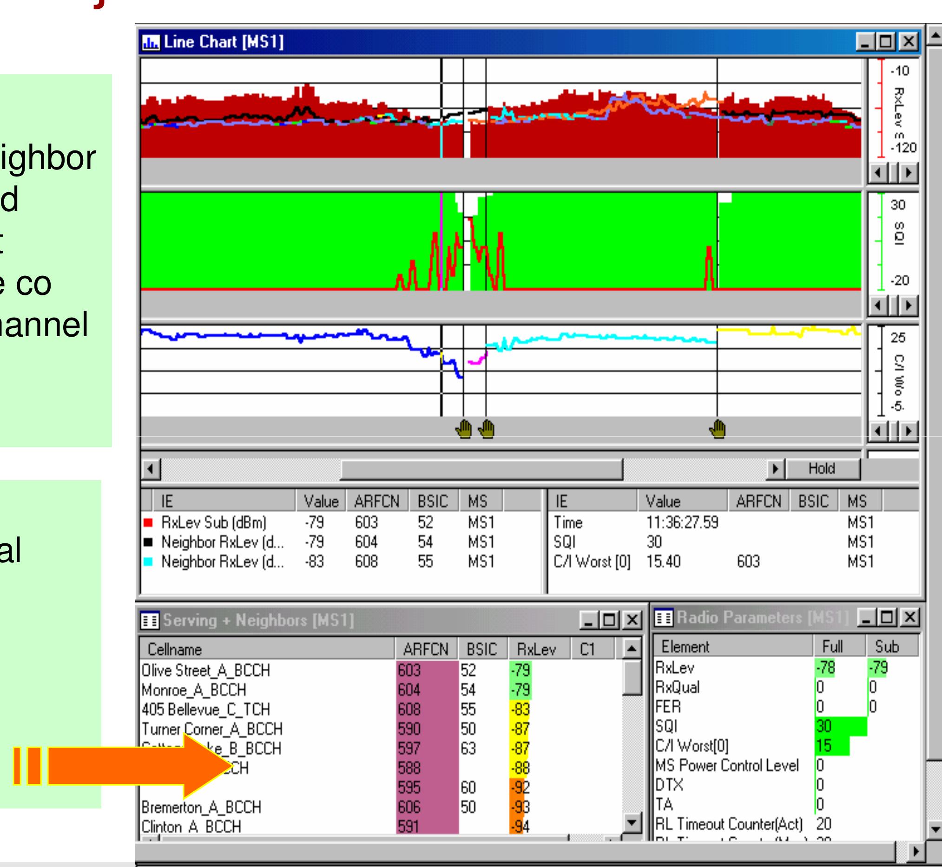
Task: Select the Monroe_A_BCCH row
Action: pyautogui.click(x=380, y=690)
